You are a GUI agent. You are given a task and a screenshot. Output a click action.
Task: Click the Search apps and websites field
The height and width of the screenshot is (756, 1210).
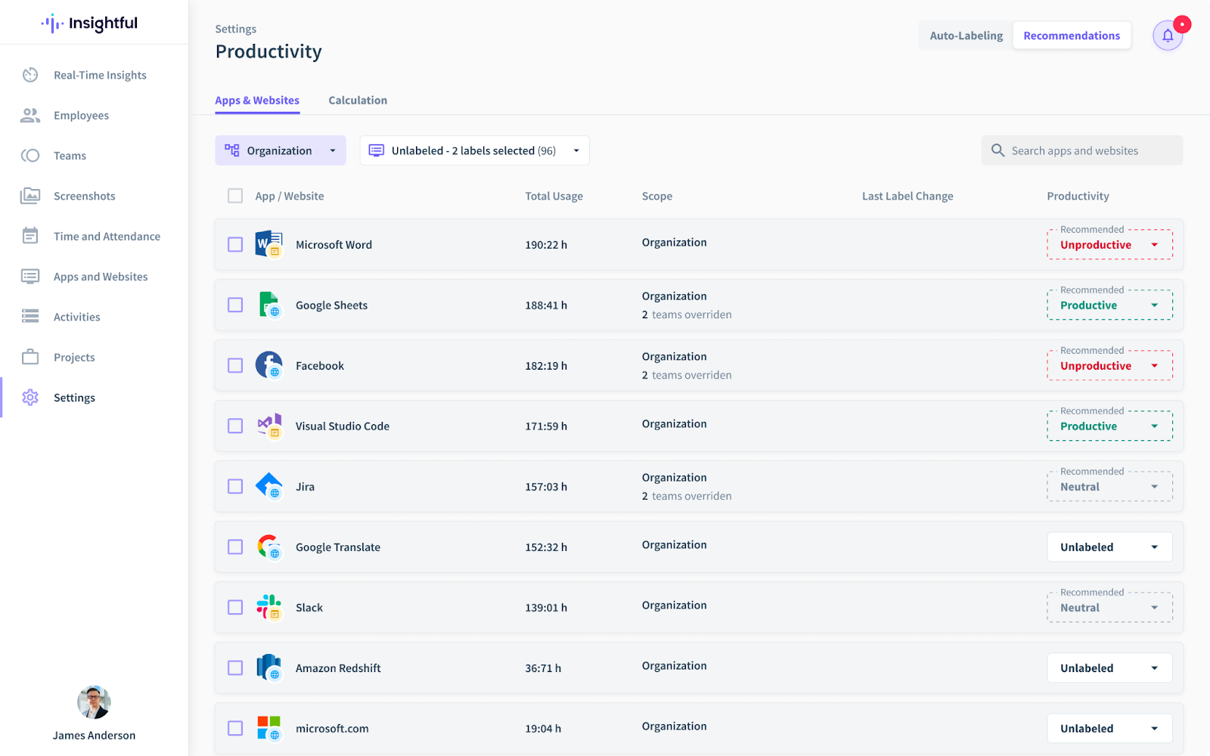(x=1089, y=150)
